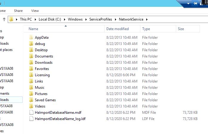This screenshot has height=134, width=208.
Task: Click the HaImportDatabaseName_log.ldf file name
Action: point(60,119)
